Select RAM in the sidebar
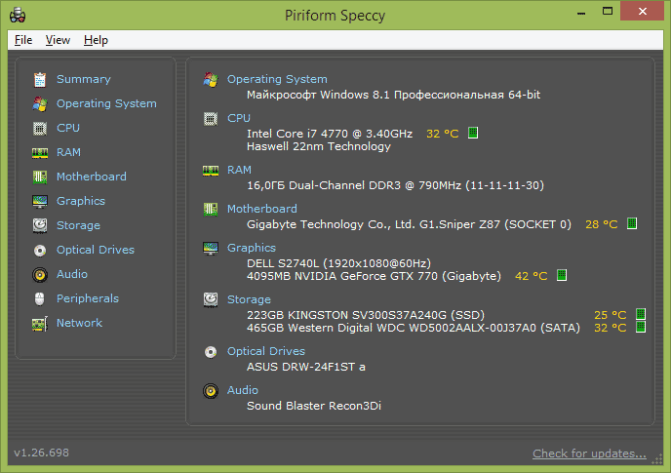Viewport: 671px width, 473px height. 68,152
